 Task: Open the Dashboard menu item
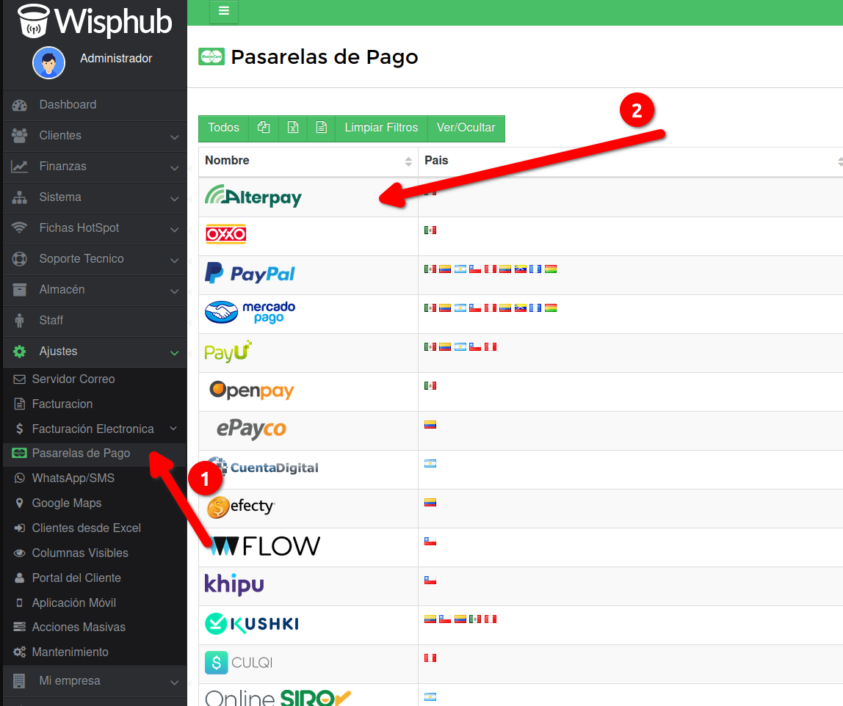click(68, 105)
